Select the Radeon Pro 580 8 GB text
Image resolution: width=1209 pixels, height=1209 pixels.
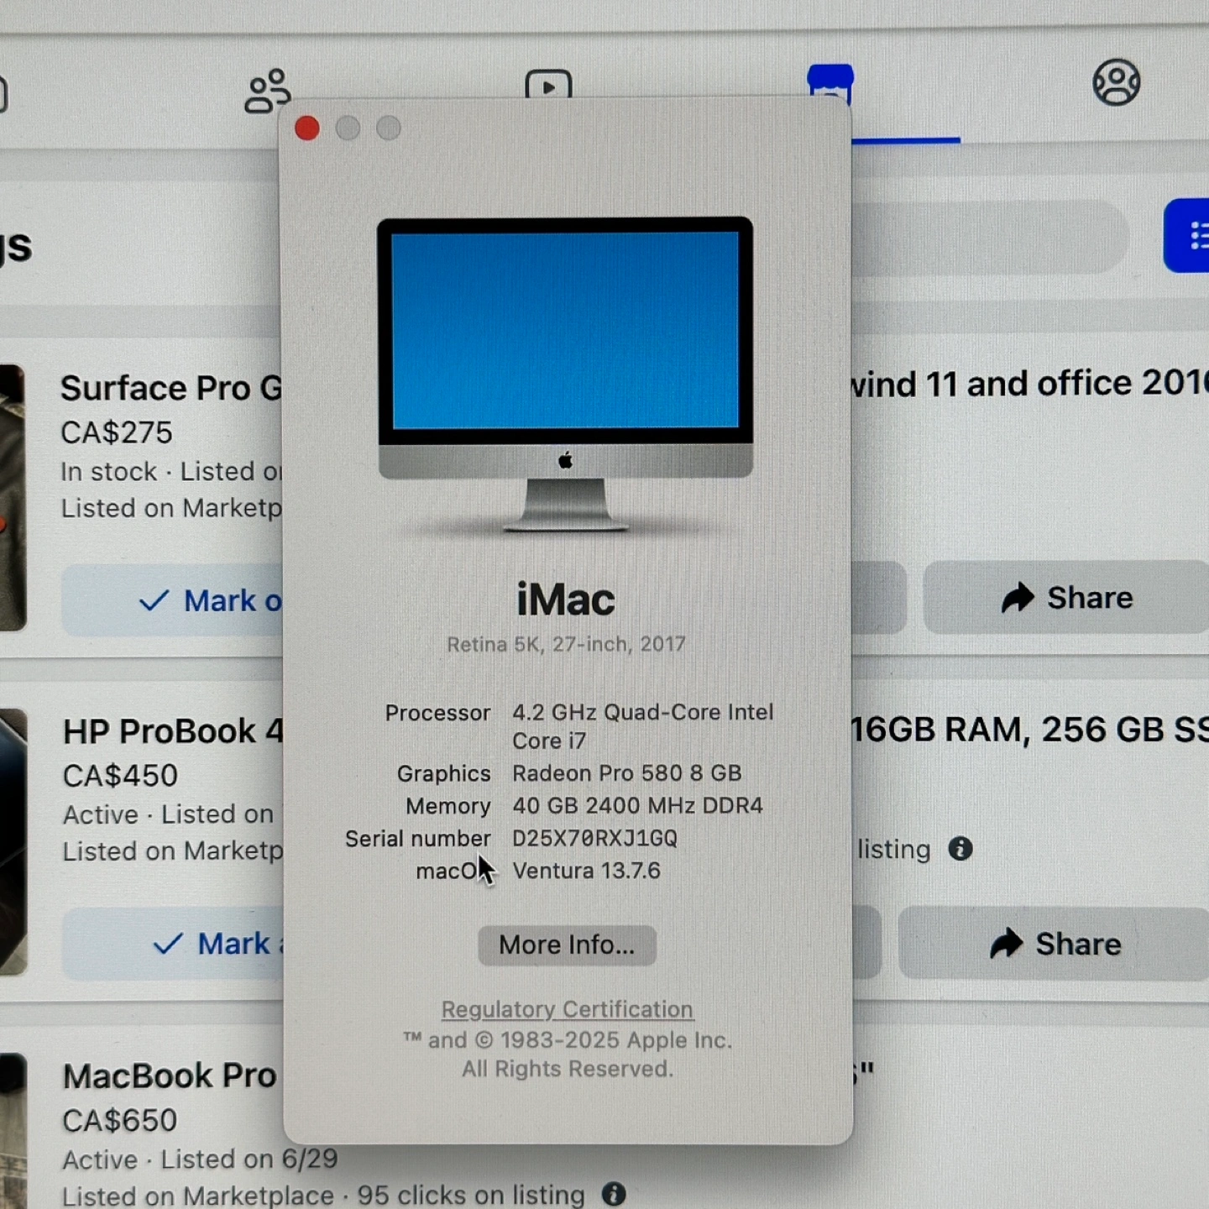coord(627,772)
